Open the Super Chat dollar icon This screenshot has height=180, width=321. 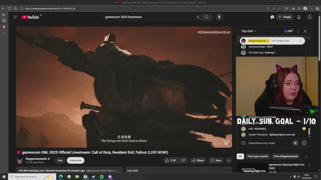tap(295, 143)
